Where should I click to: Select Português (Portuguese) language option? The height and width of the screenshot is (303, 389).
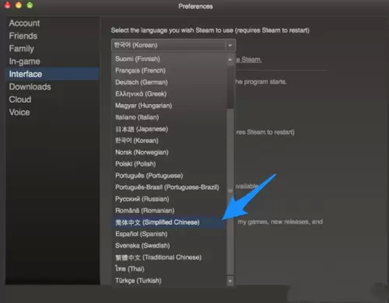[x=170, y=176]
